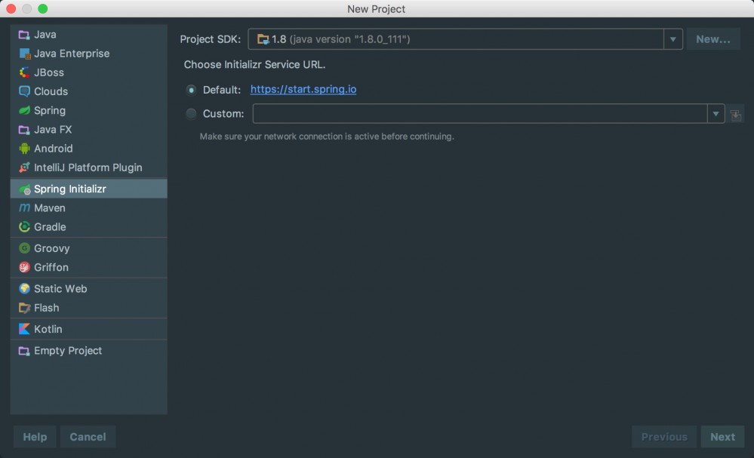Screen dimensions: 754x458
Task: Click the Spring leaf icon
Action: point(24,110)
